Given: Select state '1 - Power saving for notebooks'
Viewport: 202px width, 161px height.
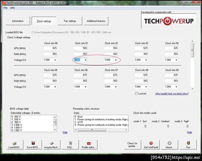Looking at the screenshot, I should point(101,119).
